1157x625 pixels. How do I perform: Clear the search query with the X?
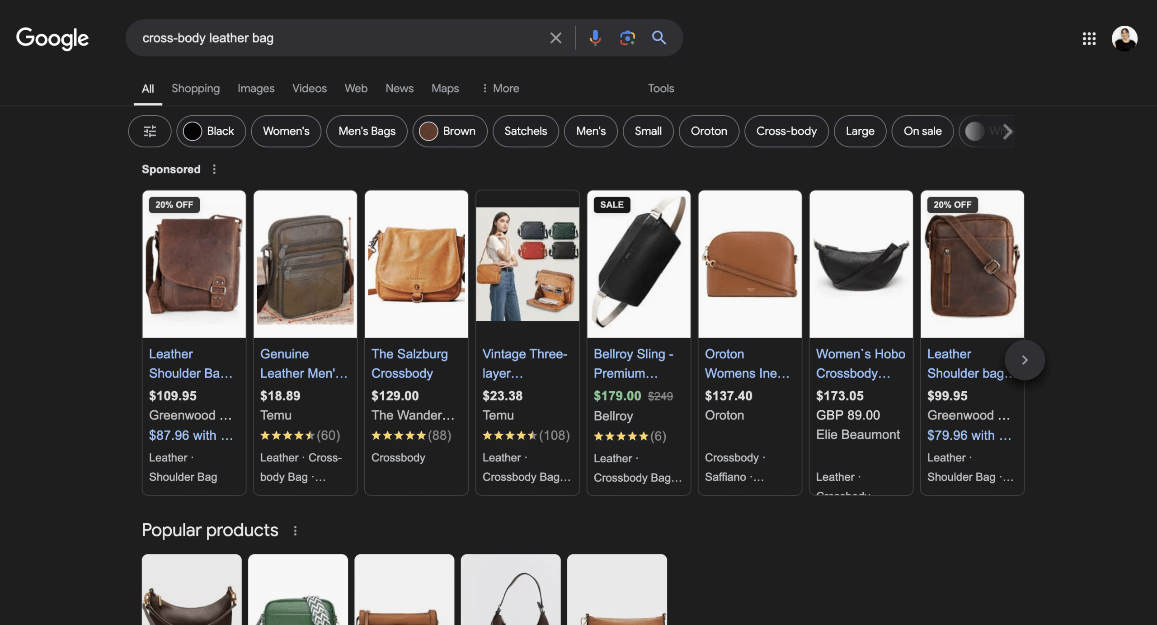[x=555, y=38]
